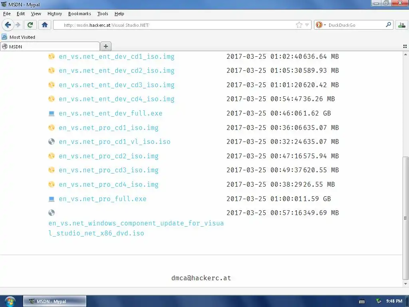
Task: Click the 636.64 MB file size text
Action: coord(321,56)
